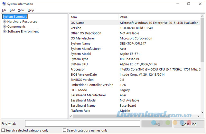Viewport: 206px width, 134px height.
Task: Minimize the System Information window
Action: pos(178,4)
